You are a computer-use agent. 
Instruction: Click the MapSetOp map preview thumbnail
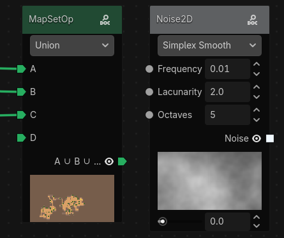[72, 198]
